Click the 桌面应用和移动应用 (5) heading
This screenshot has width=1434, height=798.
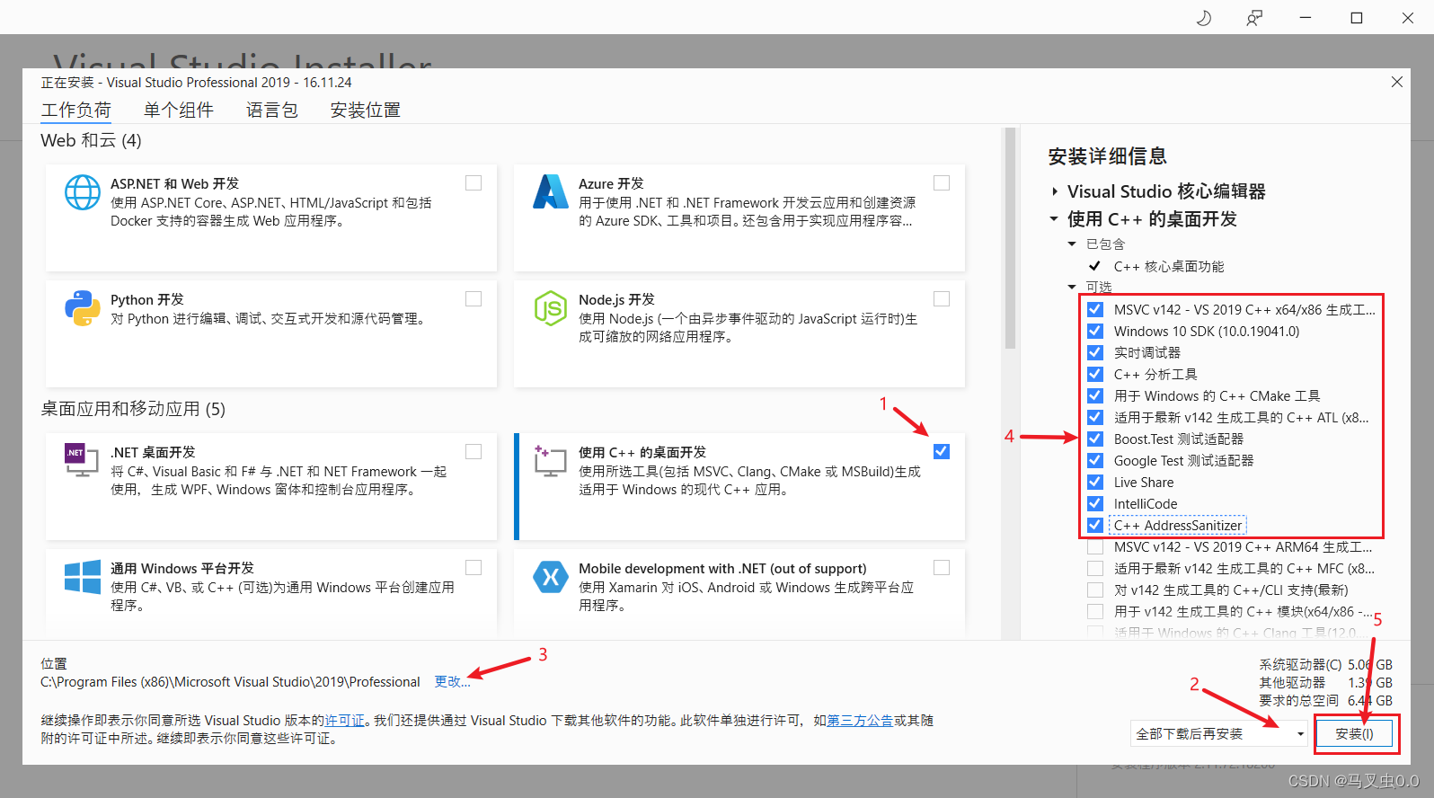click(133, 409)
